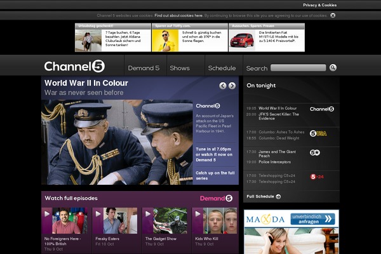Viewport: 381px width, 254px height.
Task: Go to previous featured show arrow
Action: 223,86
